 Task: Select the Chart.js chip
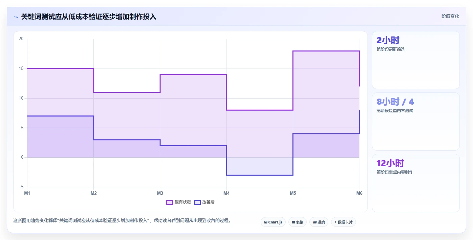(273, 222)
